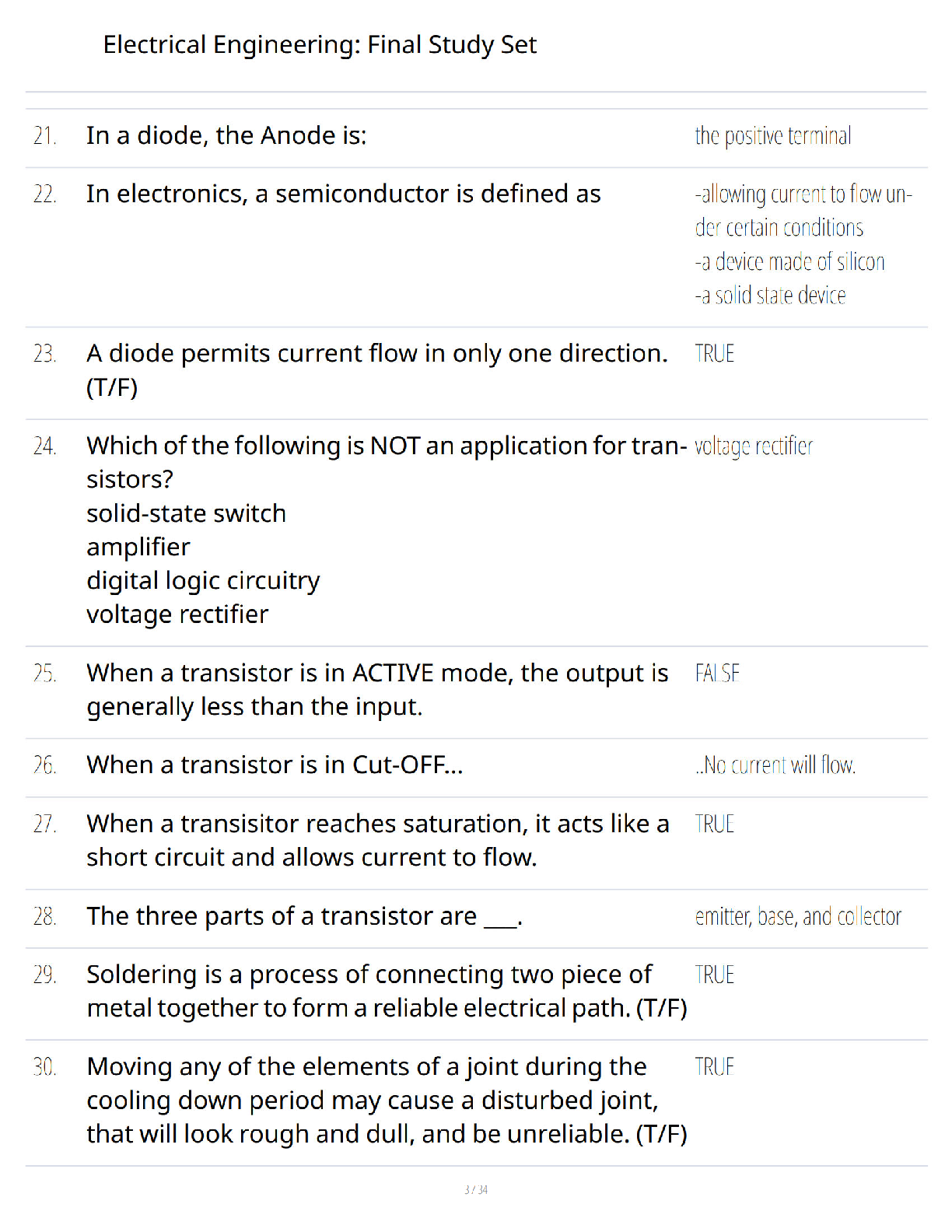Click the answer 'a device made of silicon'
The image size is (952, 1232).
pyautogui.click(x=790, y=262)
